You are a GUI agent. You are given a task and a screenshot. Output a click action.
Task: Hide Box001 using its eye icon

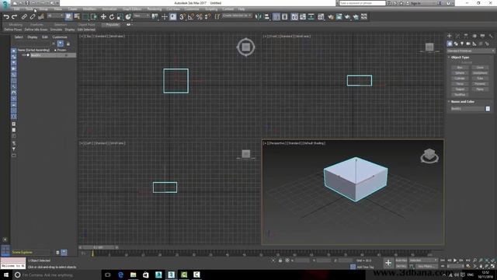coord(24,55)
